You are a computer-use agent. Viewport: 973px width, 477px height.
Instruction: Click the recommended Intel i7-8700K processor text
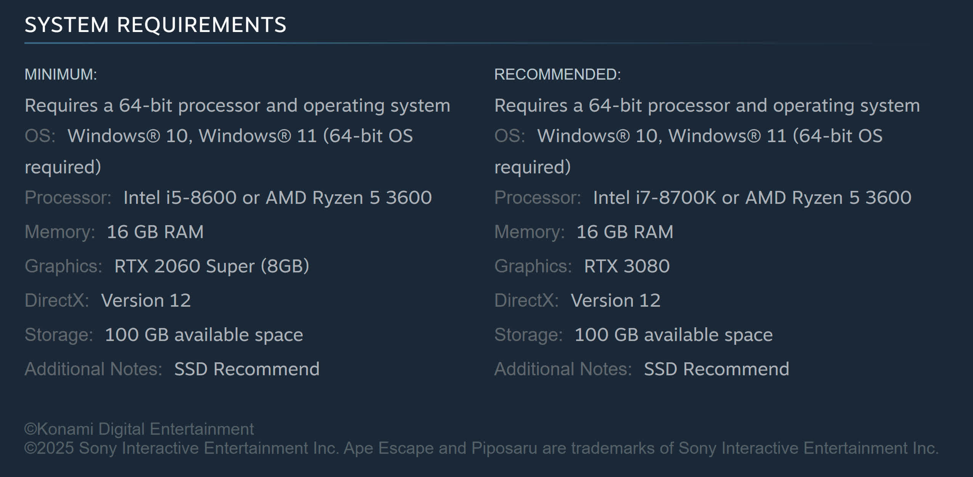click(752, 198)
